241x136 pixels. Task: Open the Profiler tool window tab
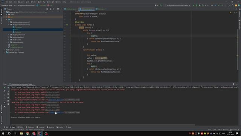click(x=60, y=127)
